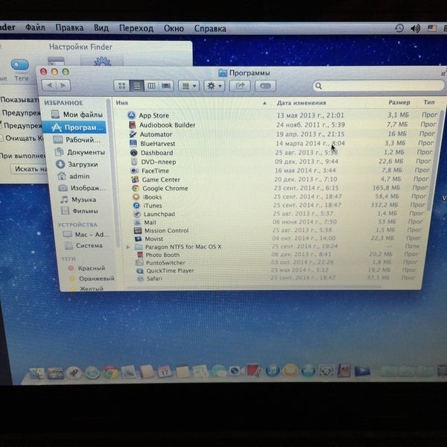Open Launchpad rocket icon in the Dock
The image size is (447, 447).
point(74,373)
